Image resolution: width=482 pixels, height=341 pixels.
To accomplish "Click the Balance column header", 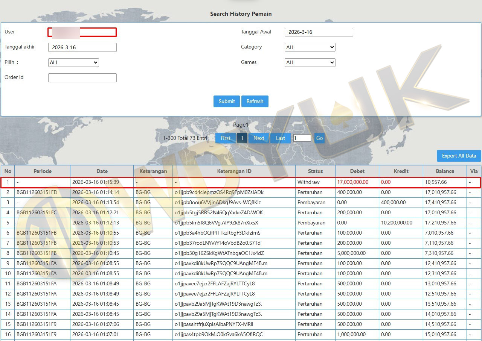I will [x=445, y=171].
